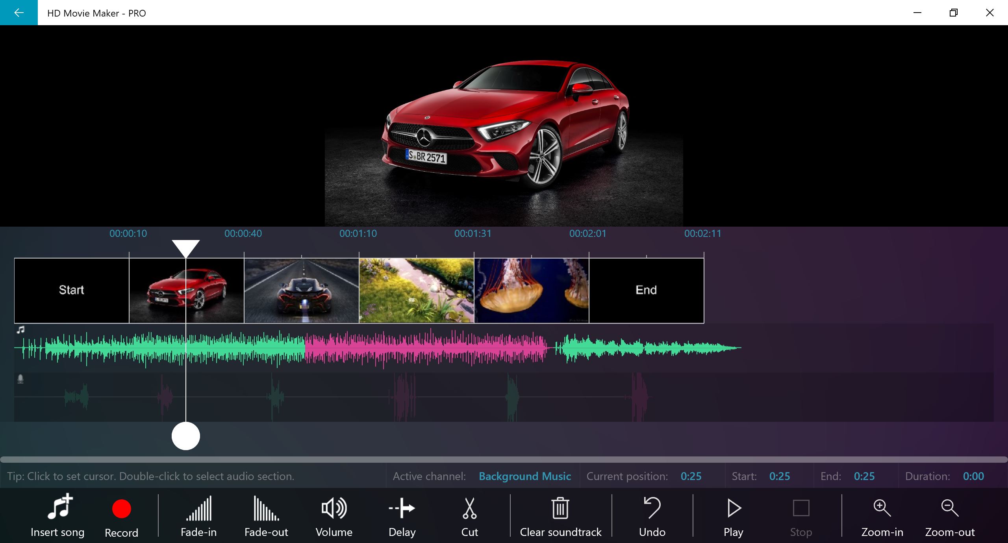Click the green music waveform tail section
The height and width of the screenshot is (543, 1008).
pos(648,348)
